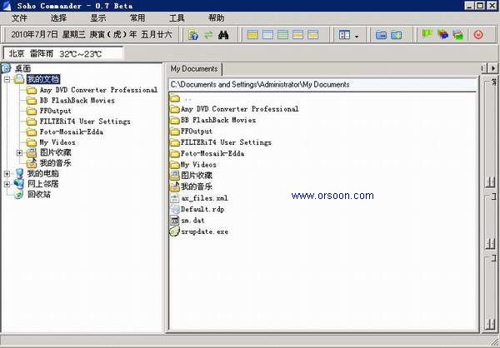
Task: Collapse the 我的文档 tree node
Action: (7, 79)
